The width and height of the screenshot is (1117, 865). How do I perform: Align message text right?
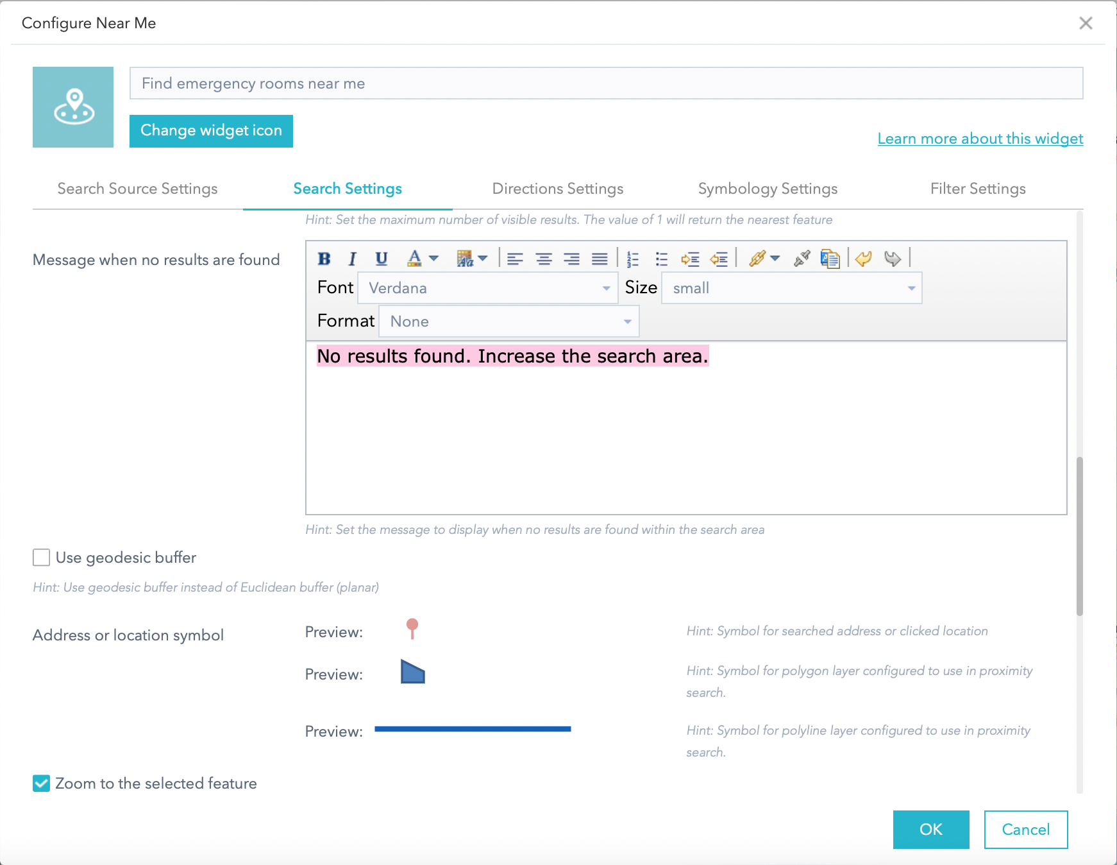click(571, 259)
